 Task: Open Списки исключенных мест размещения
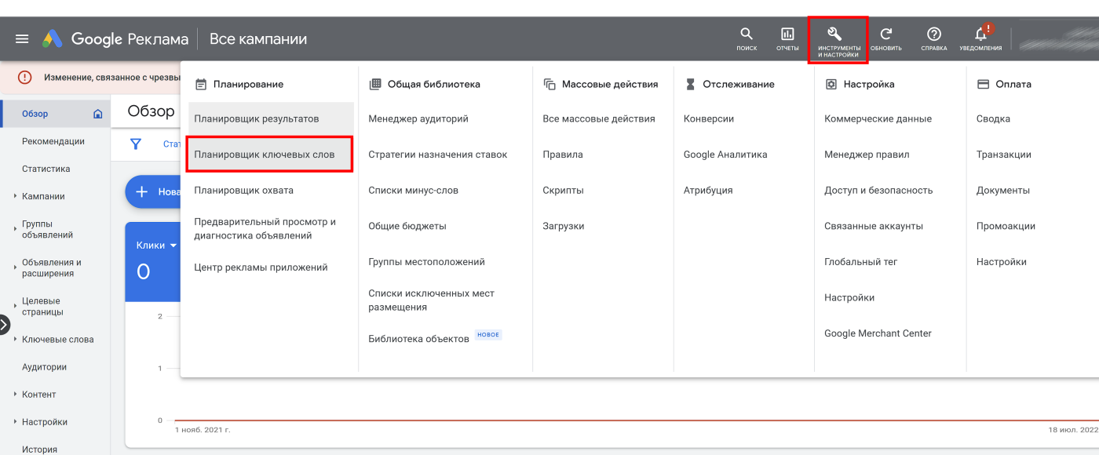coord(432,300)
